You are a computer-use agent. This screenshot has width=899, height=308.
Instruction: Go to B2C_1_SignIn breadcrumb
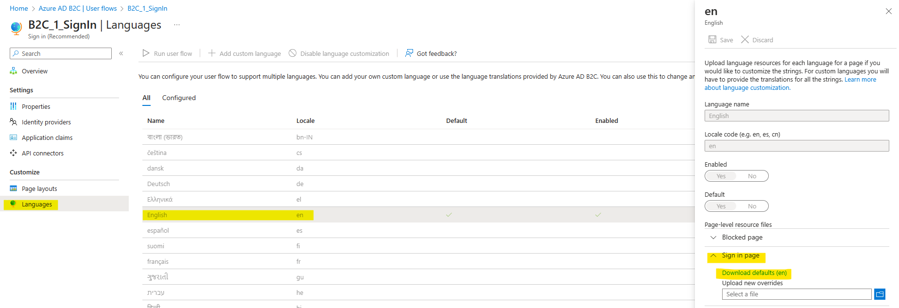point(147,8)
